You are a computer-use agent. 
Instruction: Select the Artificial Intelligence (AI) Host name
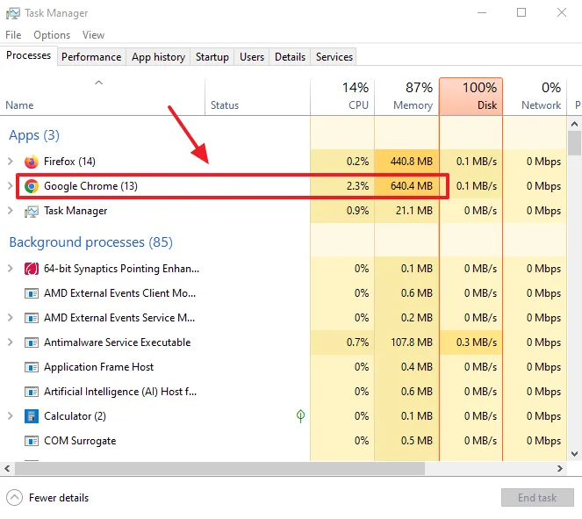[x=120, y=392]
